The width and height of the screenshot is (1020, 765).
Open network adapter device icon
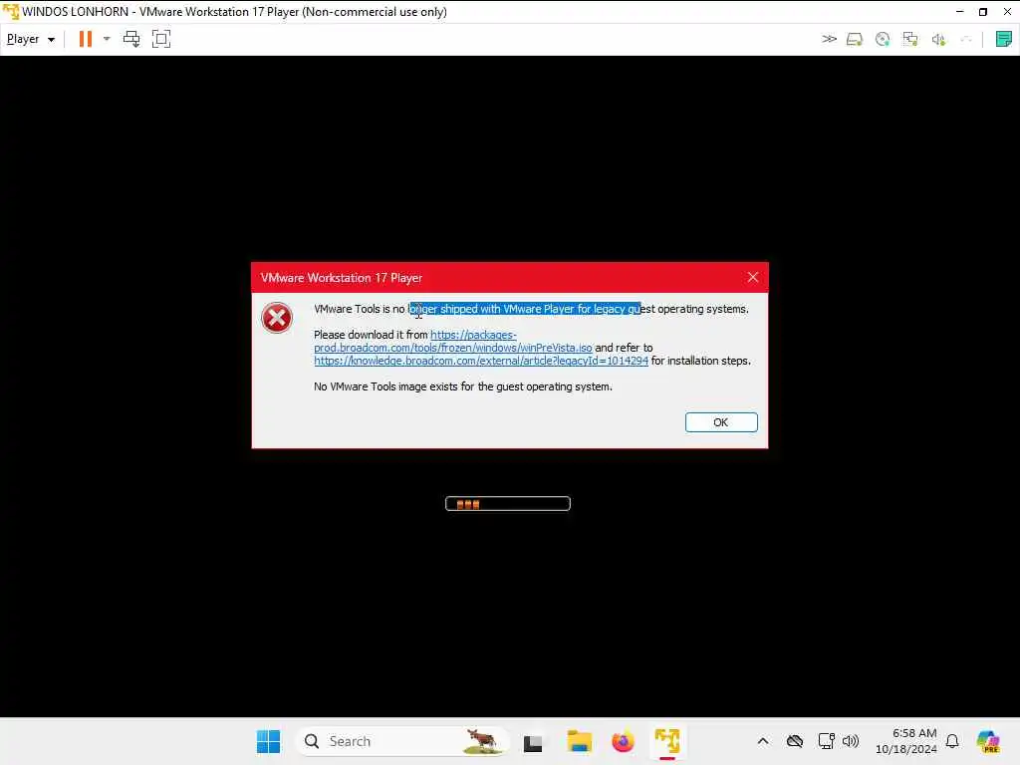[910, 40]
